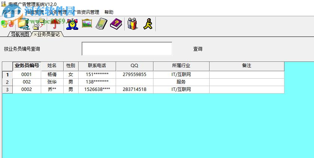The image size is (314, 158).
Task: Click the framed landscape picture icon
Action: click(x=87, y=23)
